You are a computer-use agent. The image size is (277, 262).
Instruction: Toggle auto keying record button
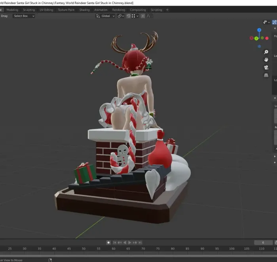108,242
